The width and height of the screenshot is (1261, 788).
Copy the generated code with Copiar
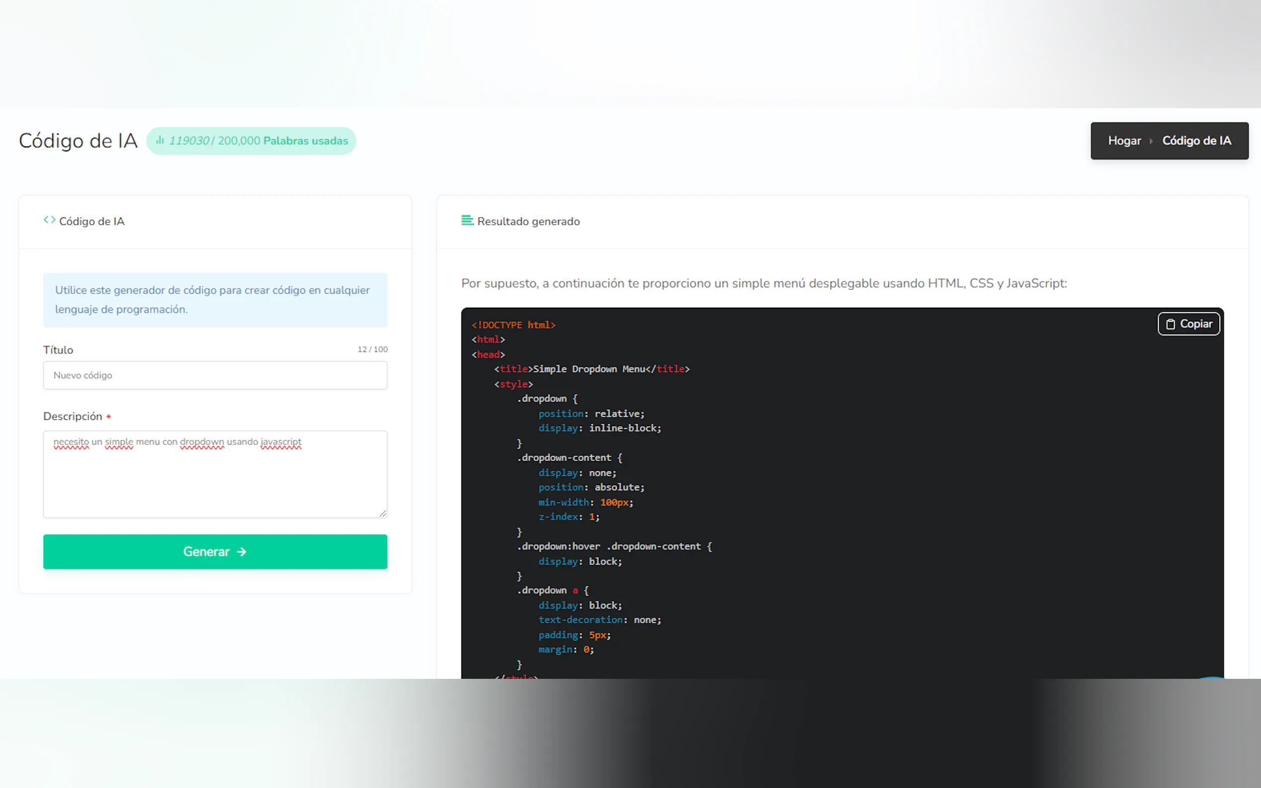[x=1189, y=324]
